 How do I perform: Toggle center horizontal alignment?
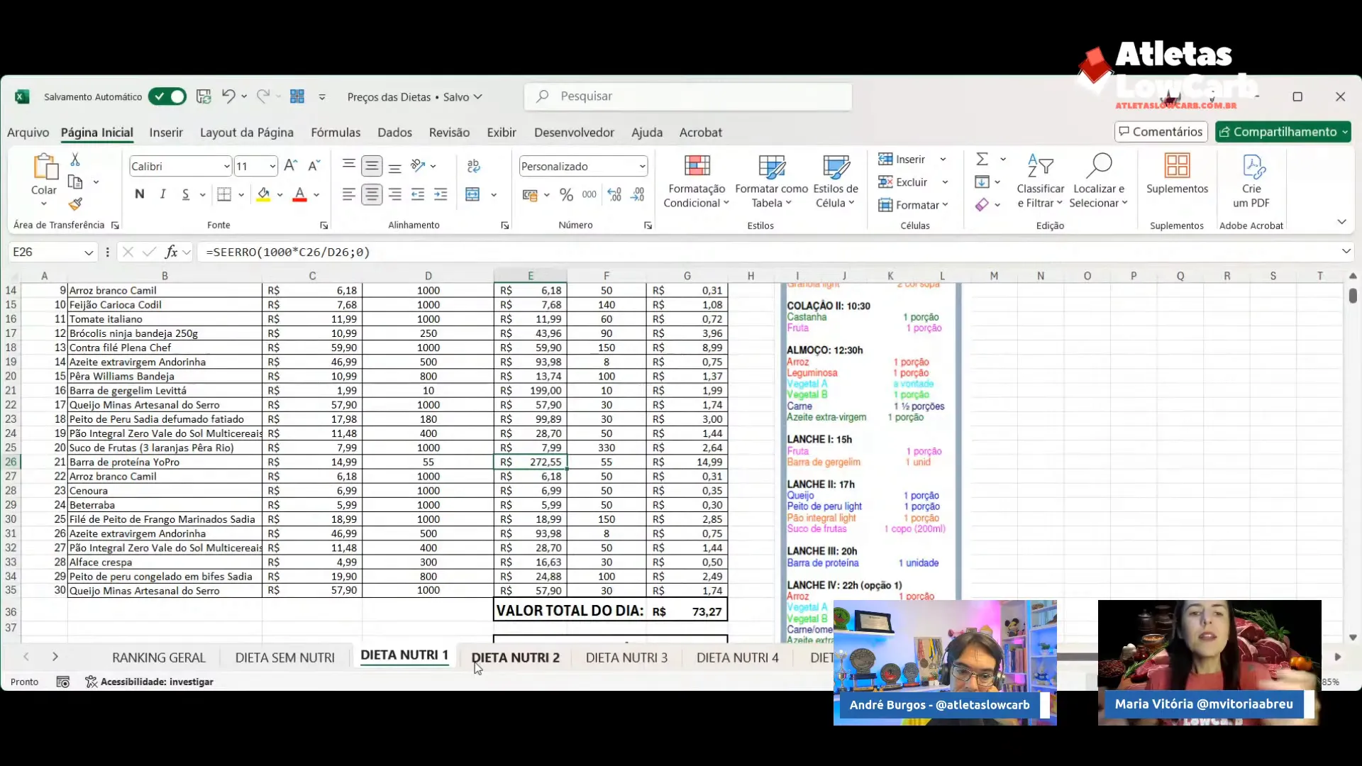click(372, 194)
